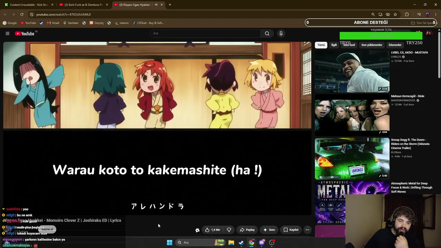Open the KLCBoss channel name

pyautogui.click(x=396, y=152)
